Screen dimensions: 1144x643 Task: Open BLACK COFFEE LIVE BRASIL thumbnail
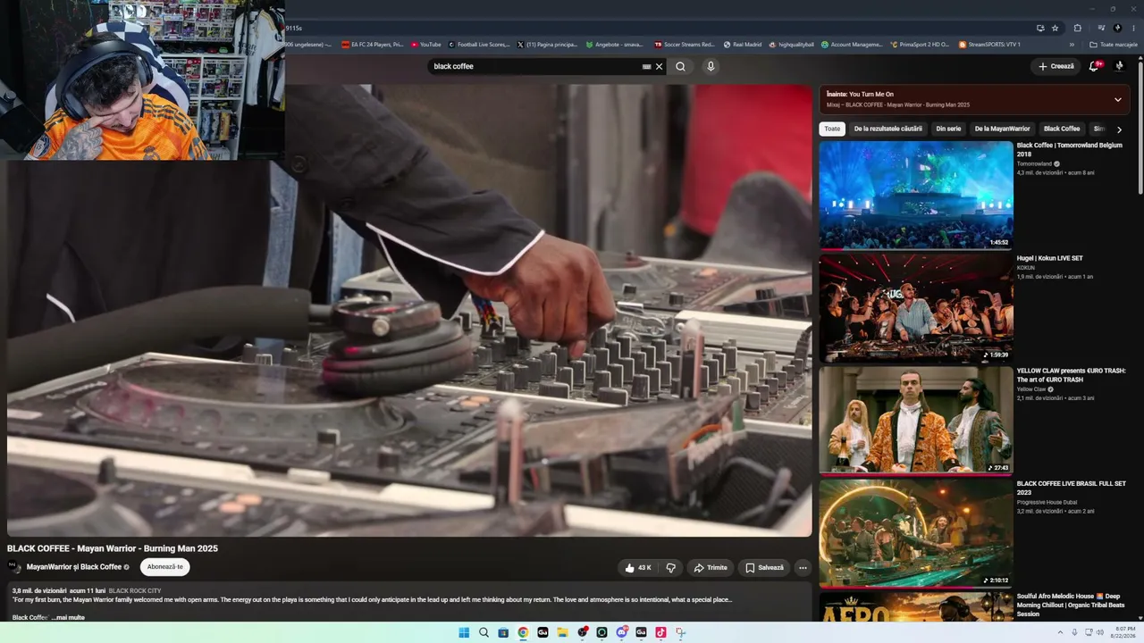916,533
